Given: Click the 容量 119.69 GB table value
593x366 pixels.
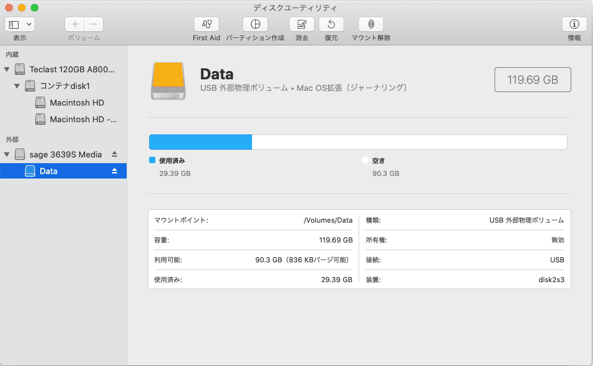Looking at the screenshot, I should tap(336, 240).
